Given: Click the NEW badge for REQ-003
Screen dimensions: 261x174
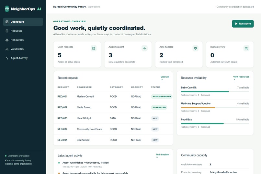Looking at the screenshot, I should click(x=155, y=118).
